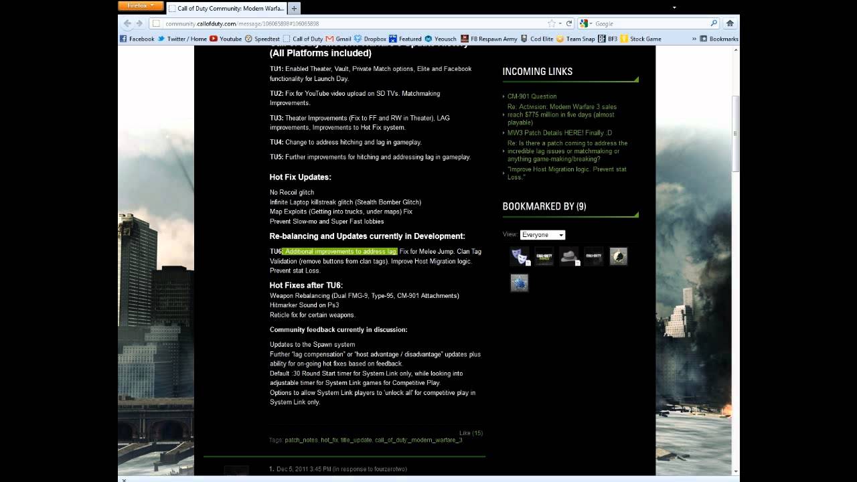
Task: Open the Bookmarks menu button
Action: point(719,39)
